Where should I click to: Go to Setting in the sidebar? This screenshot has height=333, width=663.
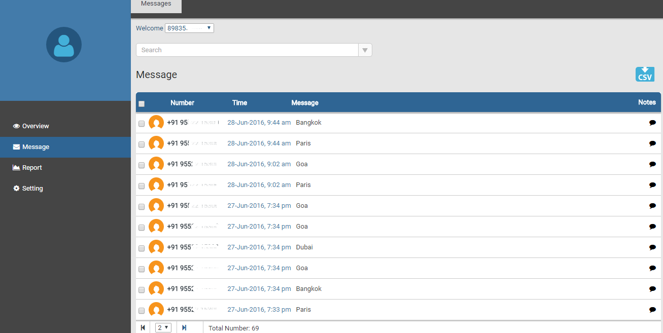point(32,189)
